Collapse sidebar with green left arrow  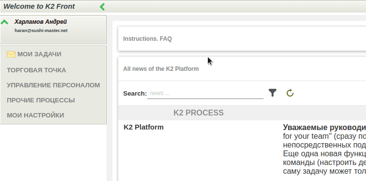[102, 7]
